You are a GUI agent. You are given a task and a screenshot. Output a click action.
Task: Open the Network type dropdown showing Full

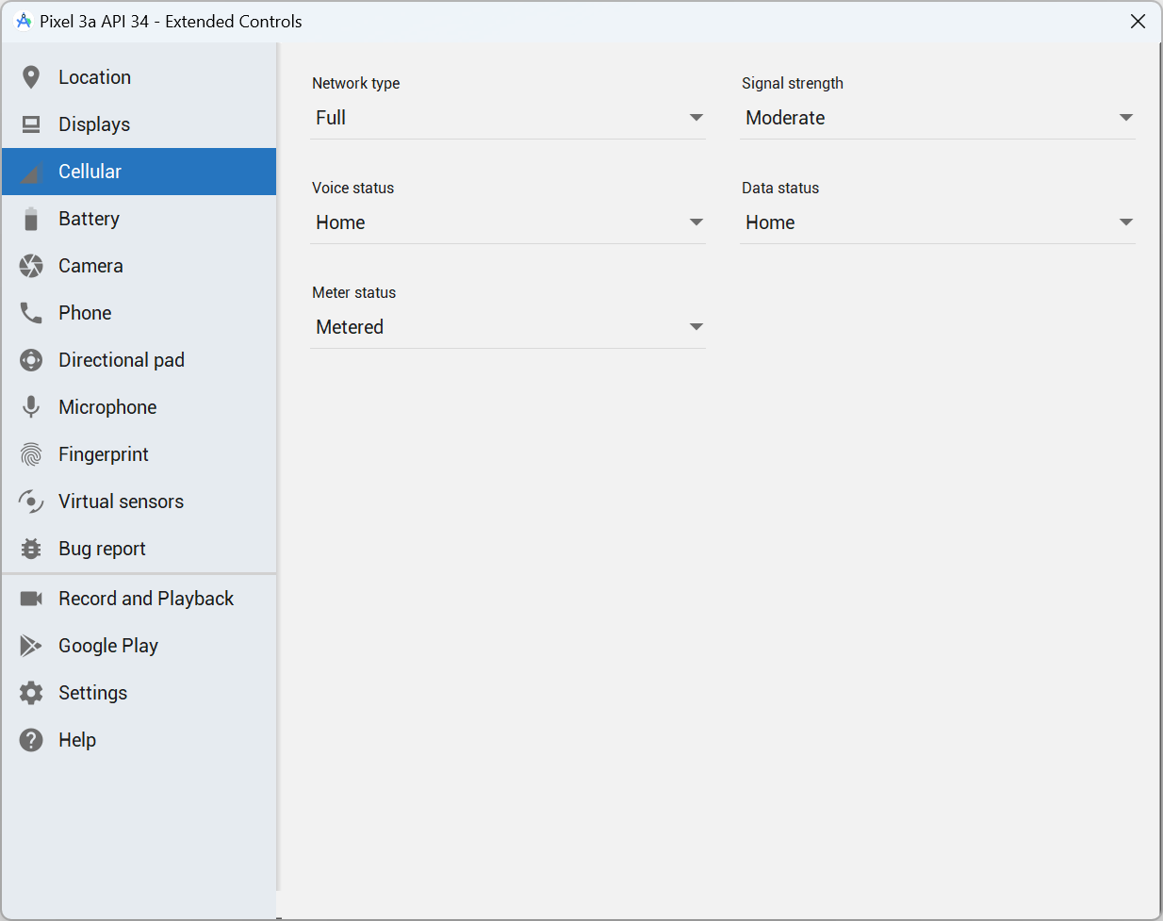click(508, 118)
